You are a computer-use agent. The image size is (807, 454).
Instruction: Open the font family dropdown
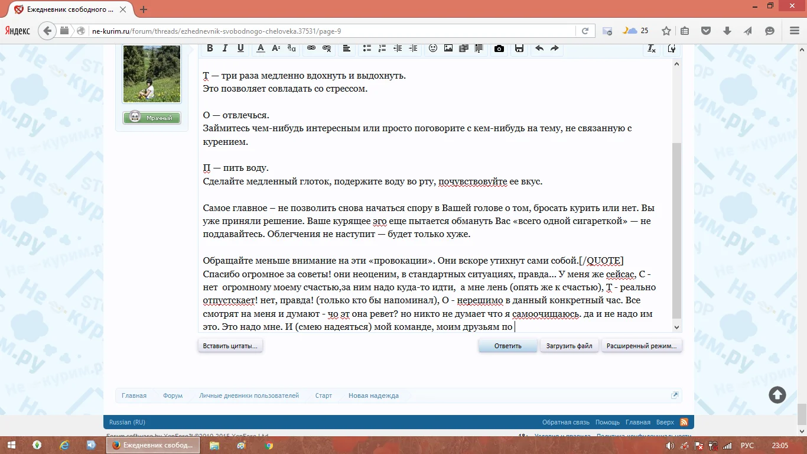coord(291,48)
